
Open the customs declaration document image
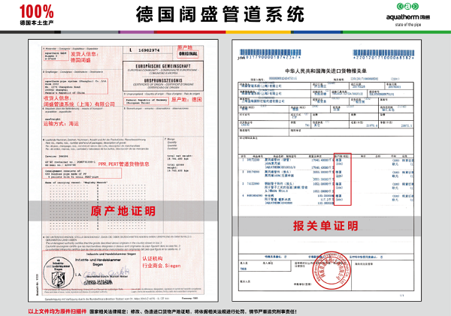pyautogui.click(x=327, y=170)
